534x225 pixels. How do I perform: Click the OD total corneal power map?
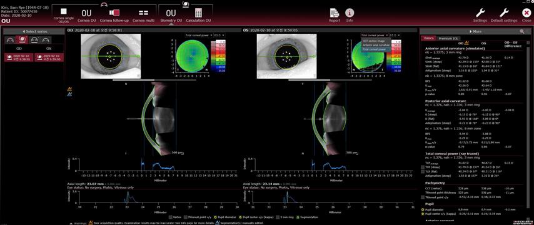pos(193,56)
